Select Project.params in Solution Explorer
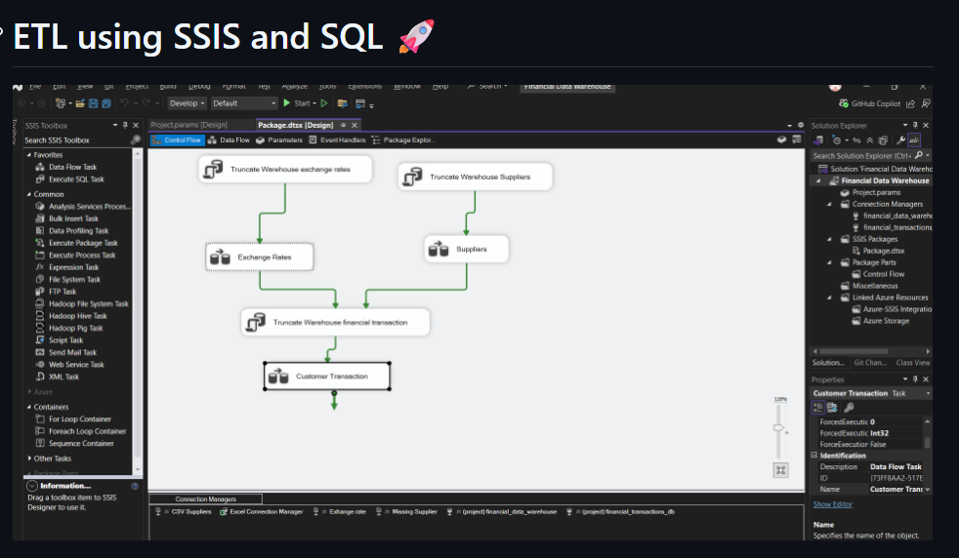Viewport: 959px width, 558px height. click(x=876, y=192)
